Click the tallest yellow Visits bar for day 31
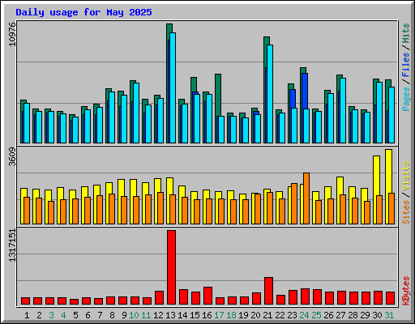The width and height of the screenshot is (415, 324). click(388, 186)
